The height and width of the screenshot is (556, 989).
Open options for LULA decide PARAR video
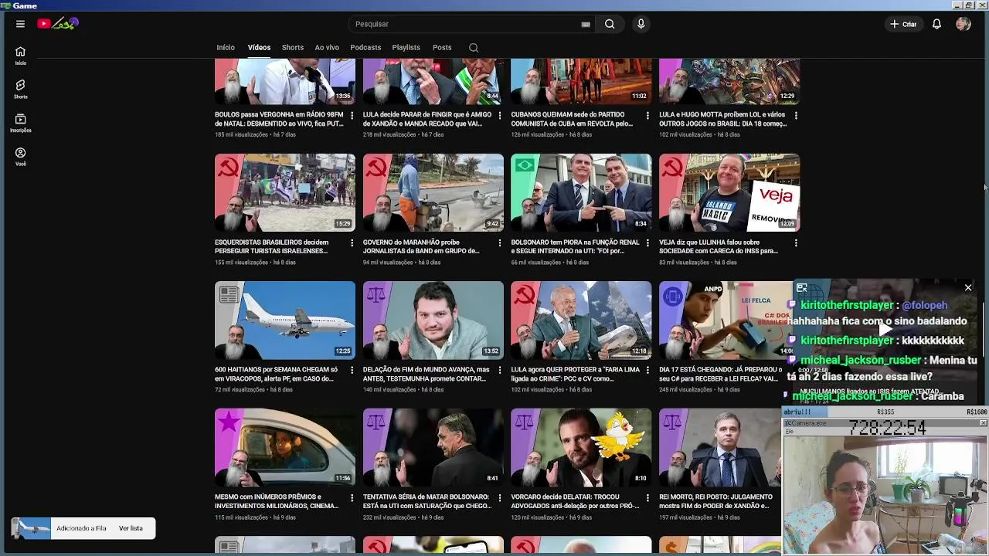pyautogui.click(x=500, y=115)
